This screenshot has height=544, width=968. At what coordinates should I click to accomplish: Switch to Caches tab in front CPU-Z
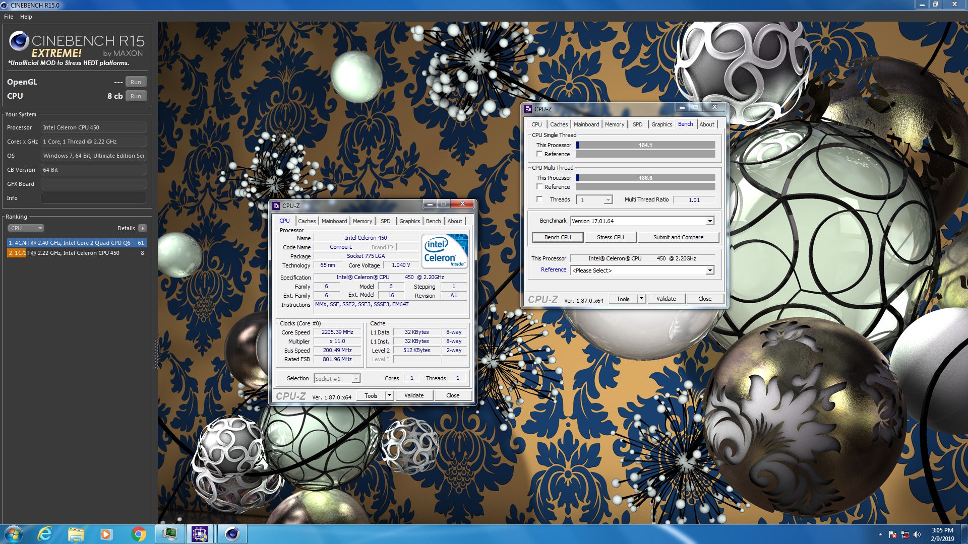click(x=307, y=221)
